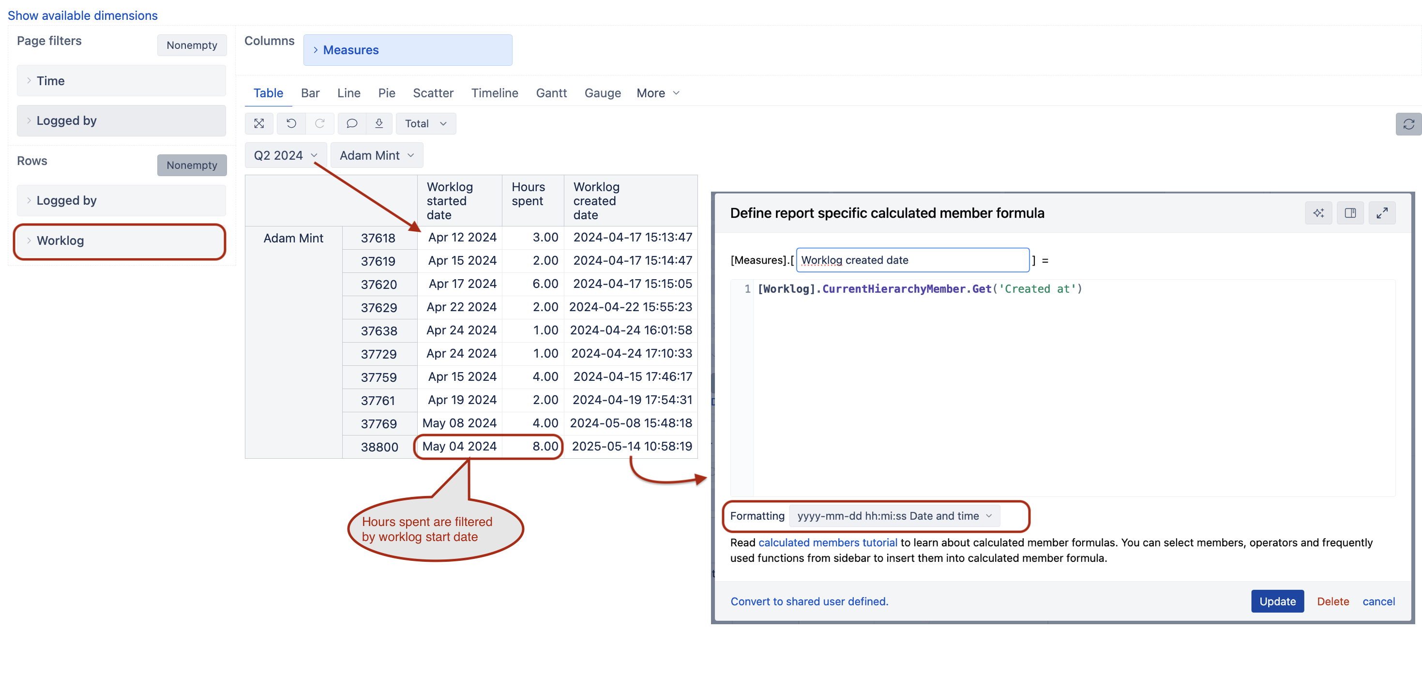Click the AI sparkle assistant icon
Viewport: 1422px width, 691px height.
click(1319, 213)
